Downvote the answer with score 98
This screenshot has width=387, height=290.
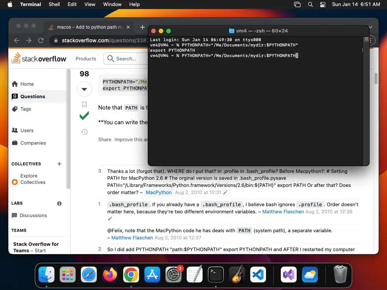tap(84, 89)
